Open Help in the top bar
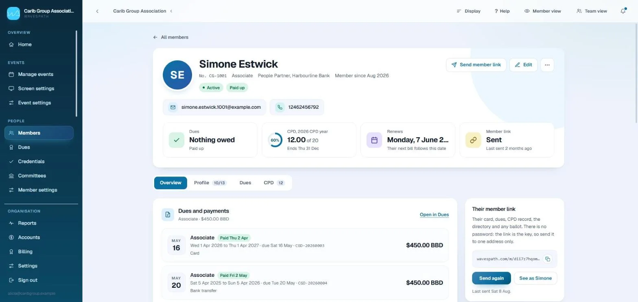Screen dimensions: 638x302 click(x=502, y=11)
